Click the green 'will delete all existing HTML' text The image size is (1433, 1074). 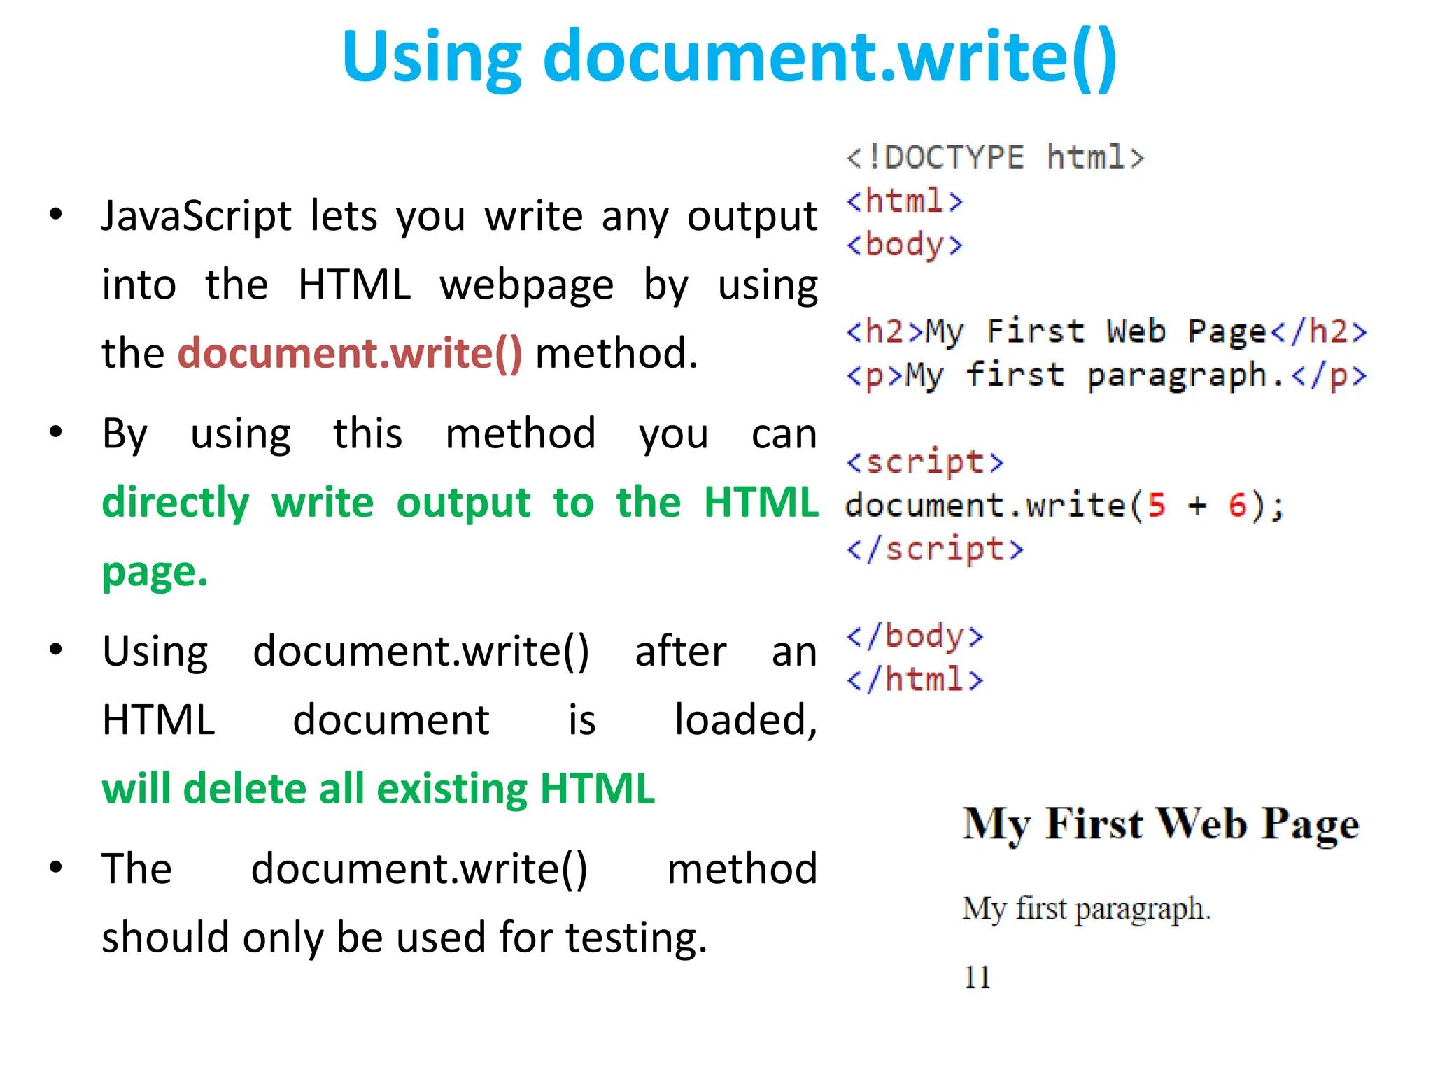379,789
